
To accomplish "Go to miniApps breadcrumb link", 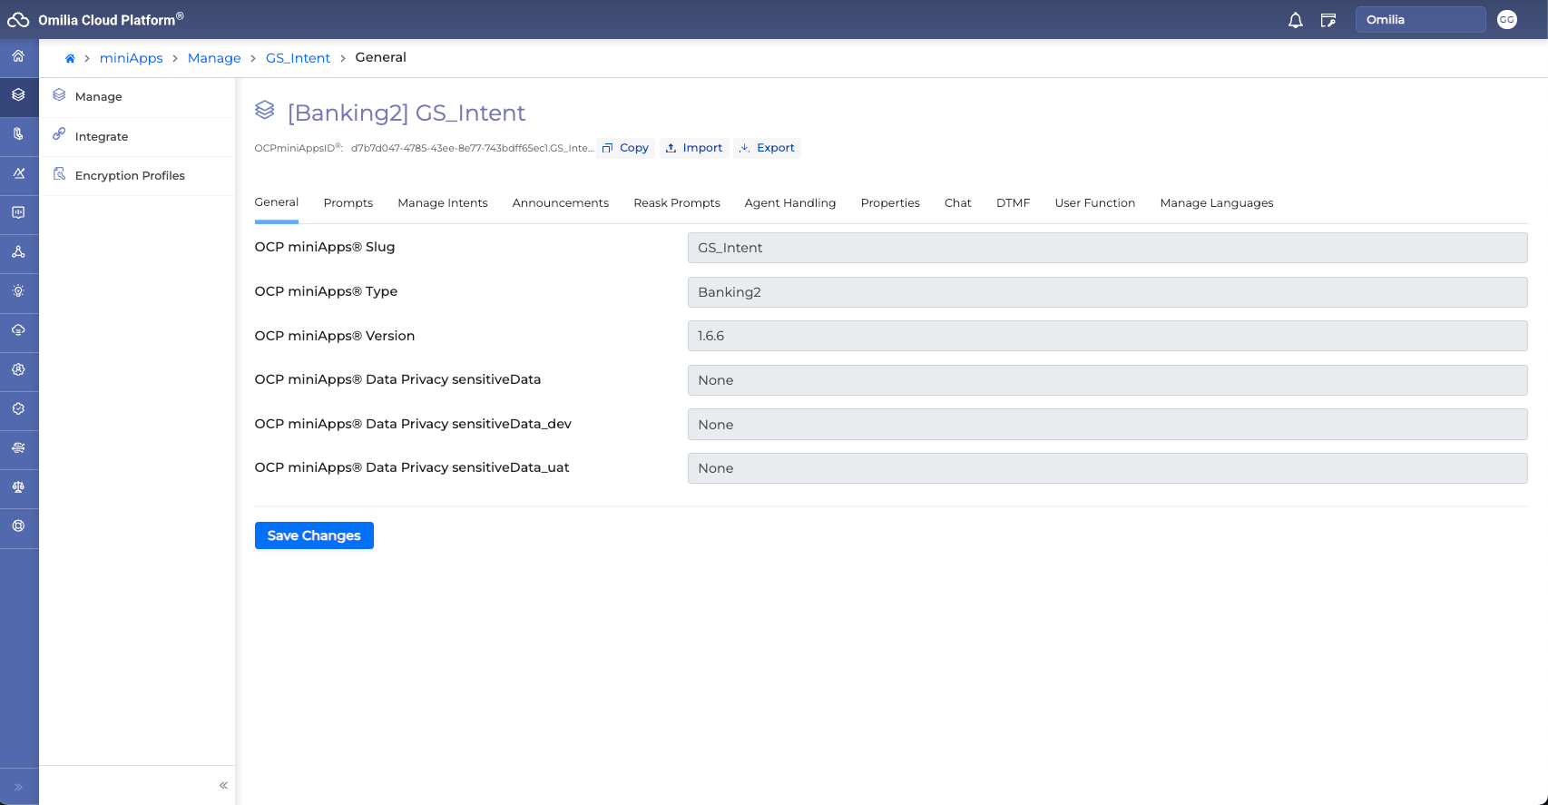I will tap(131, 58).
